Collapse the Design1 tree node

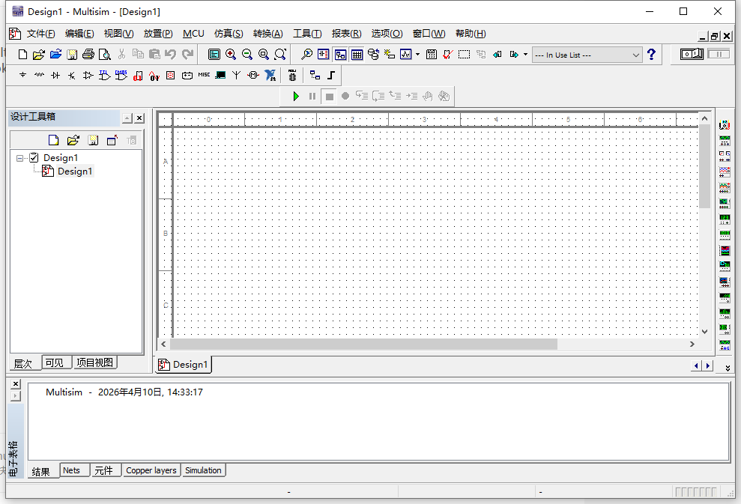point(20,158)
